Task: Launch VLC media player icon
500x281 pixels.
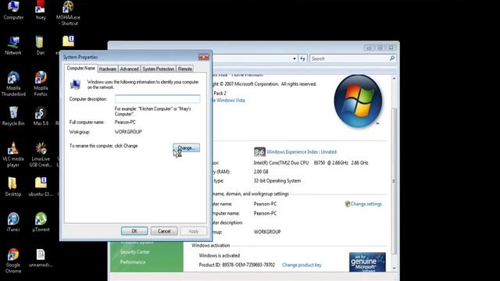Action: click(x=13, y=155)
